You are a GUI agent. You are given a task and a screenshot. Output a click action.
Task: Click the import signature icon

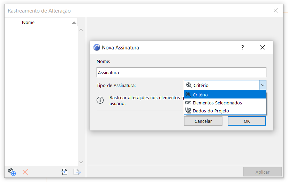point(65,172)
